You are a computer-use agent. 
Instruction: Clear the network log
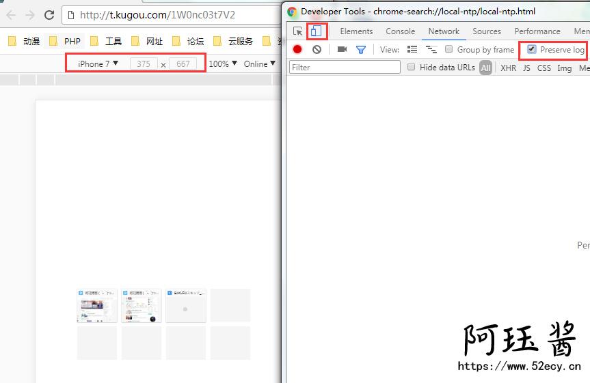317,50
